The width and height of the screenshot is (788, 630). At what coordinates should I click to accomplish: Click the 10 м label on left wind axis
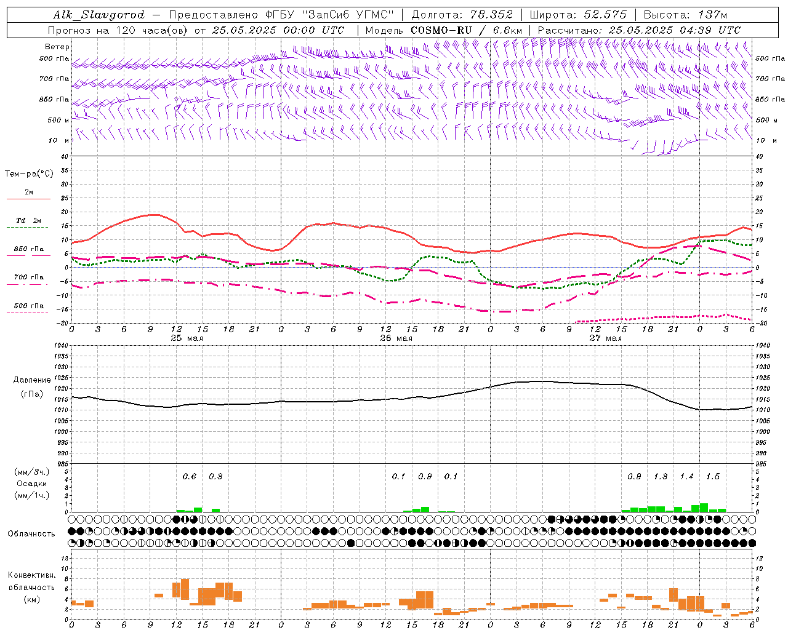coord(58,141)
